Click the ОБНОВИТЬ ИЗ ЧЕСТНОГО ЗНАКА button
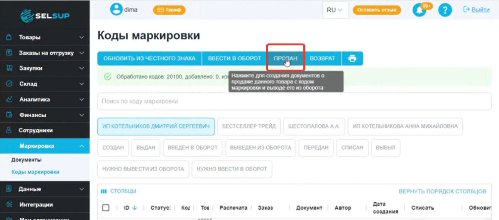 point(149,58)
